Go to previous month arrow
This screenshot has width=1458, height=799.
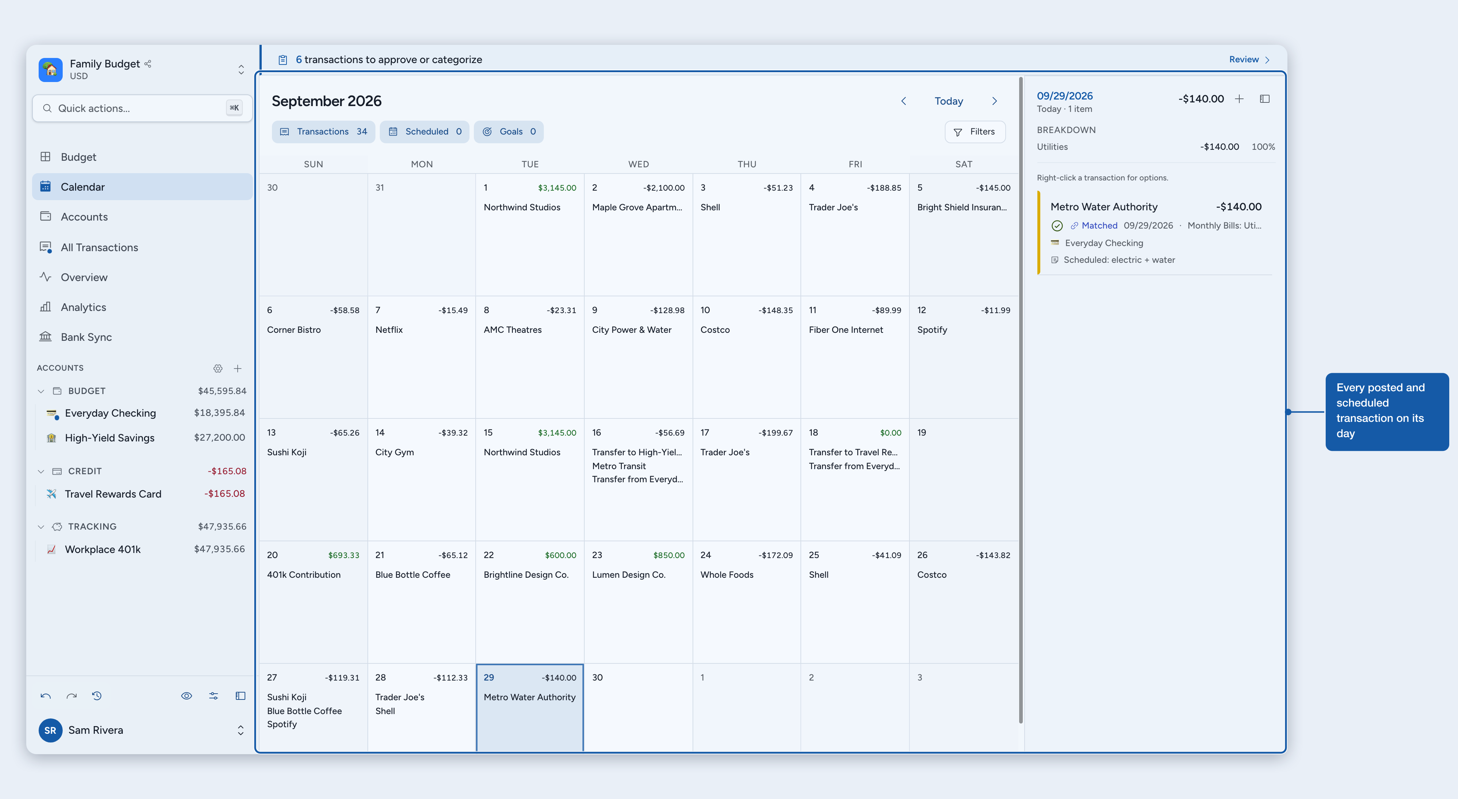(x=904, y=101)
